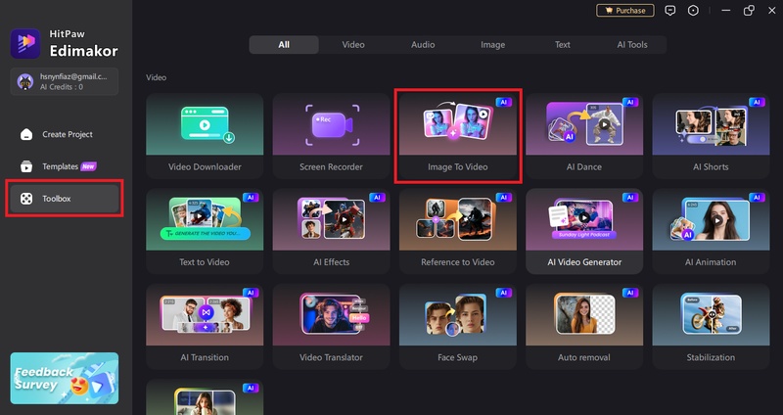The height and width of the screenshot is (415, 783).
Task: Open the Face Swap tool card
Action: tap(457, 327)
